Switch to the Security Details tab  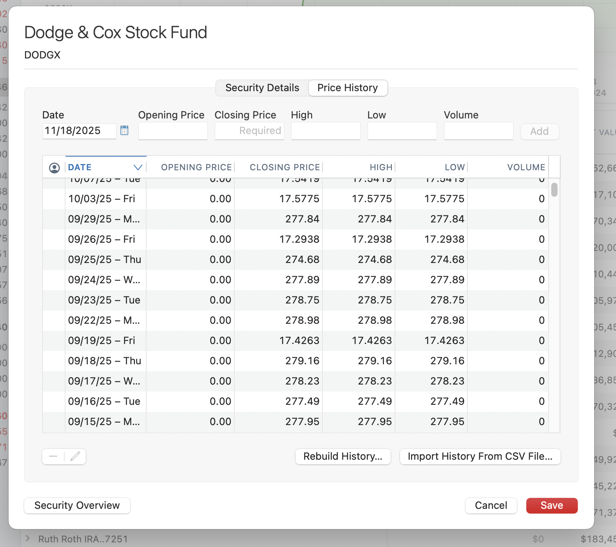[262, 88]
